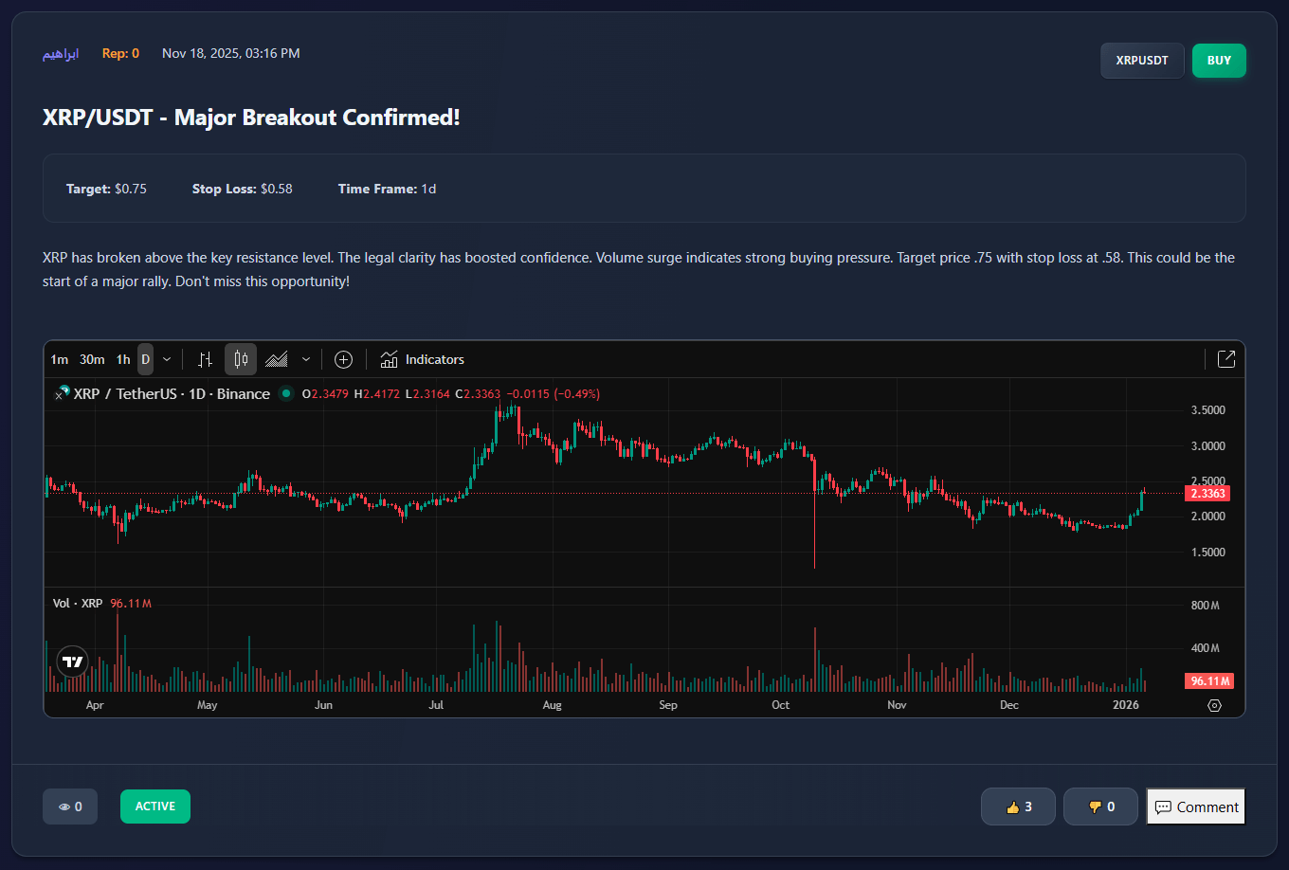This screenshot has width=1289, height=870.
Task: Select the Bars chart style icon
Action: pyautogui.click(x=205, y=359)
